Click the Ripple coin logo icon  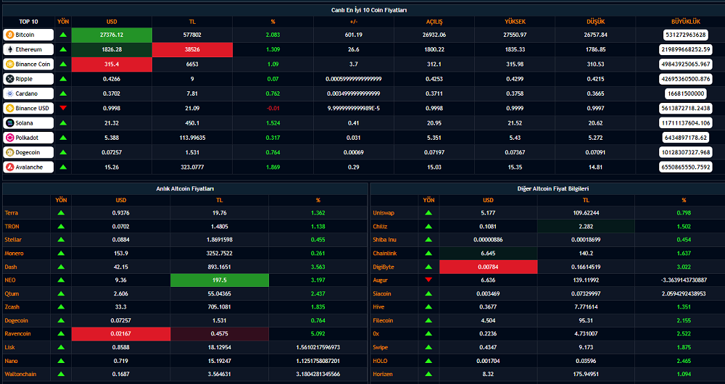pos(9,79)
